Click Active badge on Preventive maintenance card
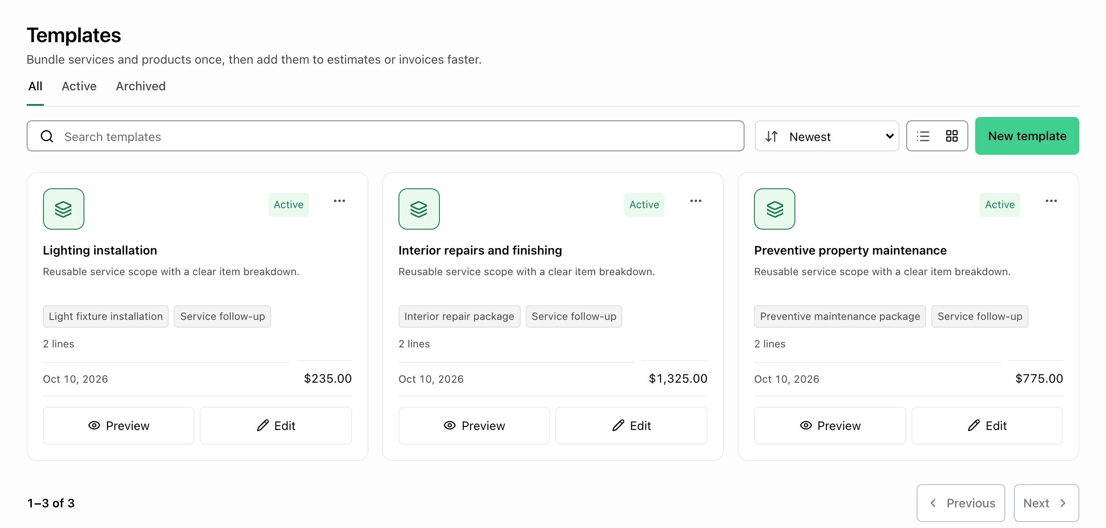Image resolution: width=1106 pixels, height=528 pixels. click(1000, 205)
